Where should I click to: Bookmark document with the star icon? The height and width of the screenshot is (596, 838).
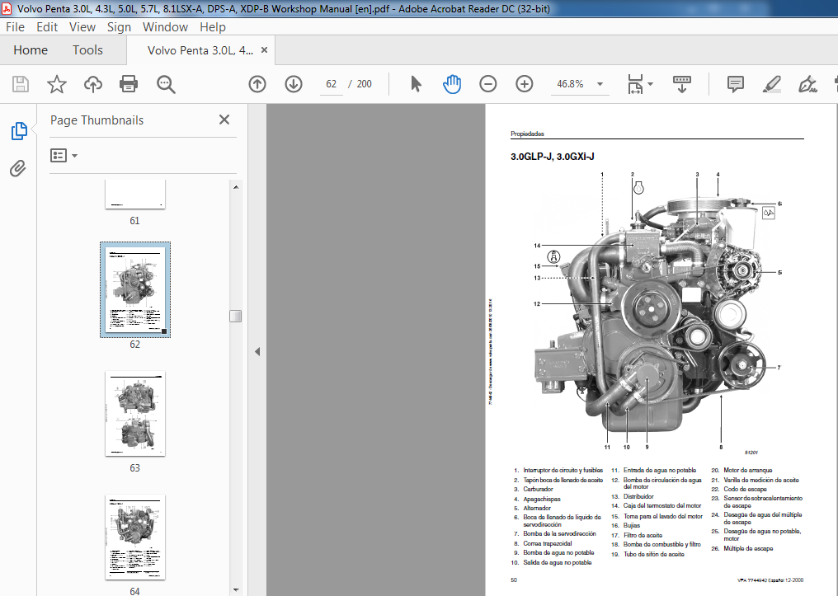click(x=57, y=84)
